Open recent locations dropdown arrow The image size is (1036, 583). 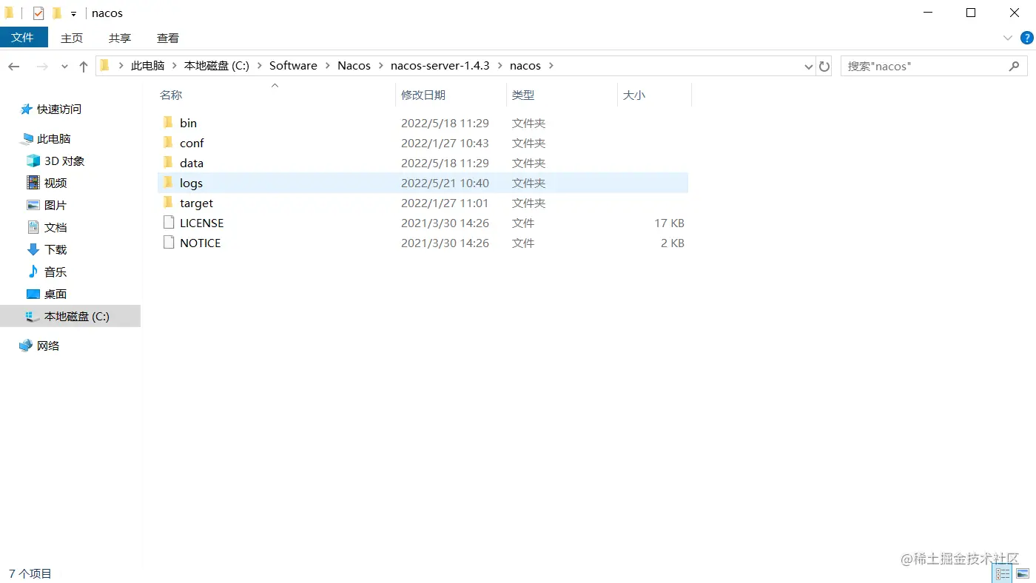point(64,66)
